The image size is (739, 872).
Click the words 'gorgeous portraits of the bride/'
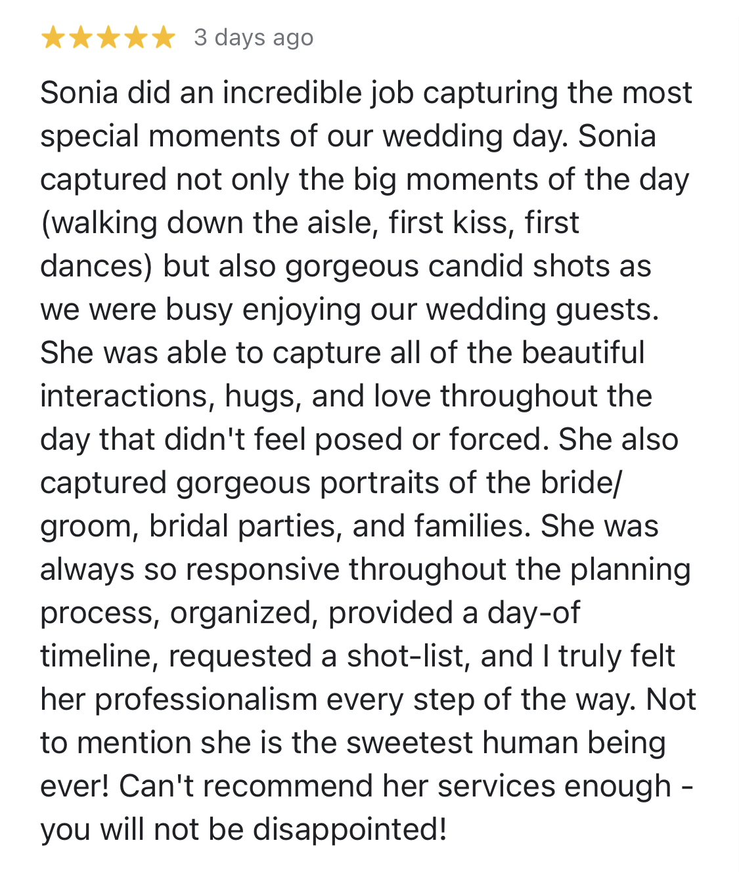tap(398, 483)
